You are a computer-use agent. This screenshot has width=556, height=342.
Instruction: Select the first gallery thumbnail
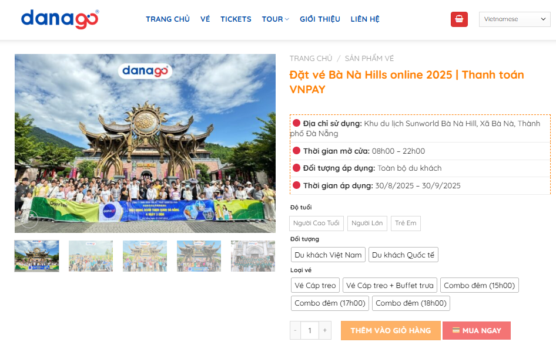(36, 256)
